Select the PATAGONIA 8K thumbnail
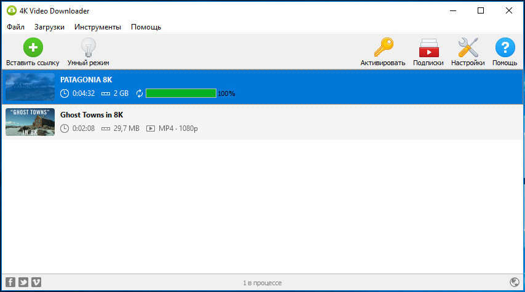The width and height of the screenshot is (525, 292). tap(30, 87)
